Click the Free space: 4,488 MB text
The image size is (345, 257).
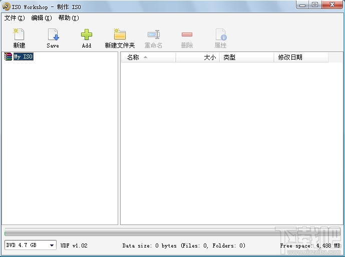click(x=310, y=245)
